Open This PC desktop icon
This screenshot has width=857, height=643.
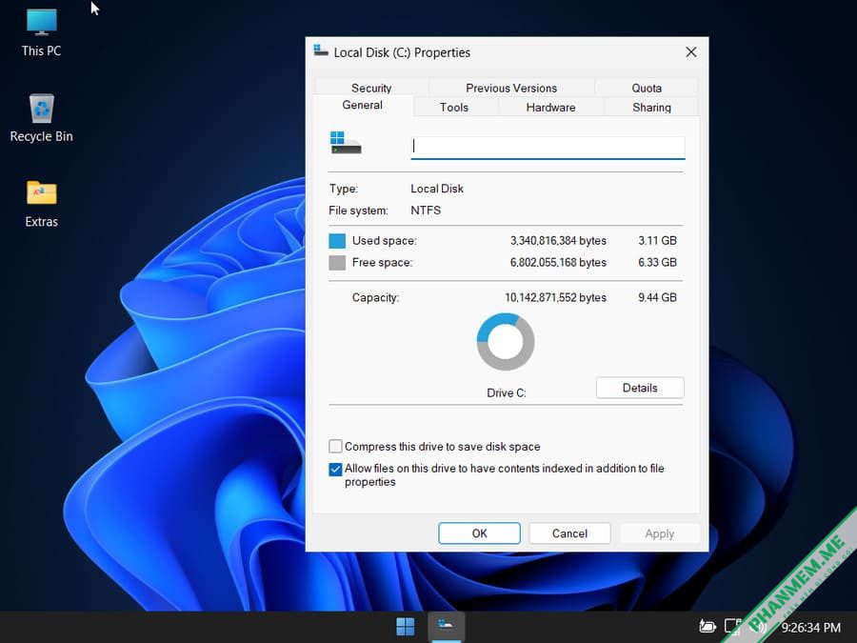coord(42,32)
